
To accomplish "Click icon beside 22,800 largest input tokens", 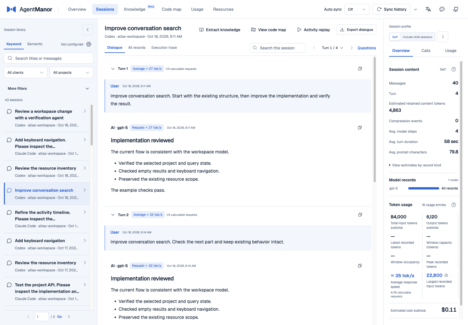I will click(x=446, y=275).
